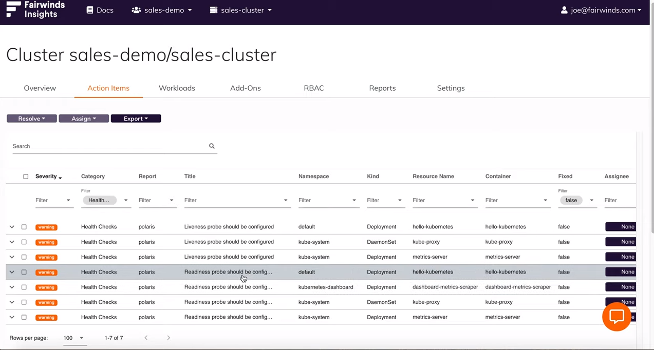Expand hello-kubernetes Readiness probe row details
Screen dimensions: 654x350
(x=12, y=272)
